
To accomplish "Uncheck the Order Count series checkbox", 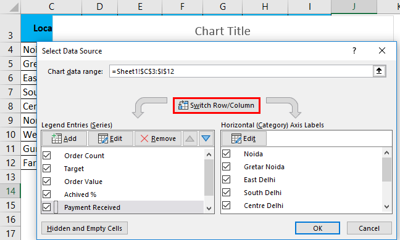I will click(x=47, y=155).
